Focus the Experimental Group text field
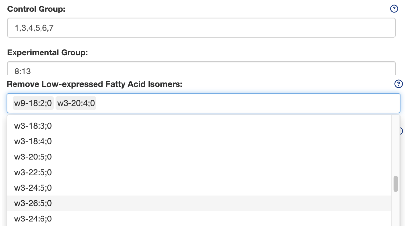 tap(201, 69)
